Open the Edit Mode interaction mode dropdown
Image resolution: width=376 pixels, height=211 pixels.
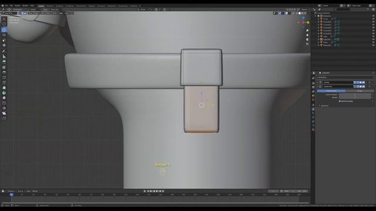[x=9, y=13]
